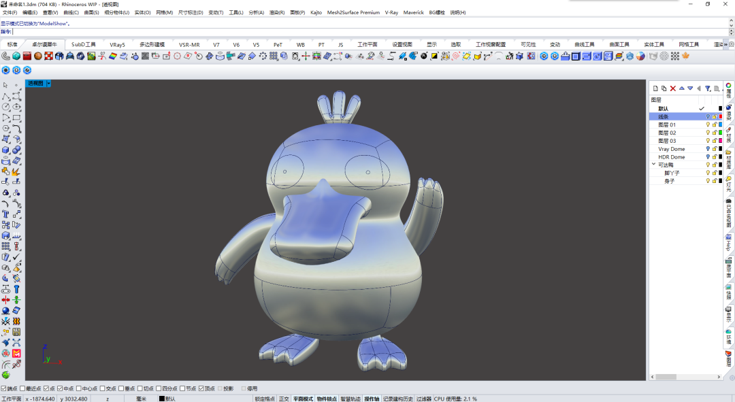Click the layer filter funnel icon
Screen dimensions: 735x402
coord(708,88)
